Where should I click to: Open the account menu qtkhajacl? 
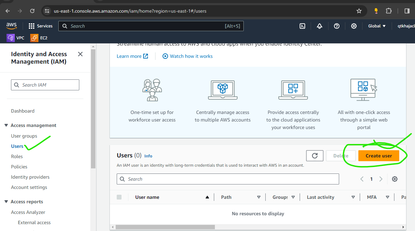tap(406, 26)
